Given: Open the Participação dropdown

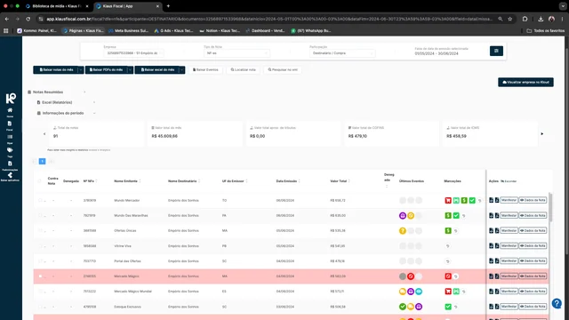Looking at the screenshot, I should (342, 53).
